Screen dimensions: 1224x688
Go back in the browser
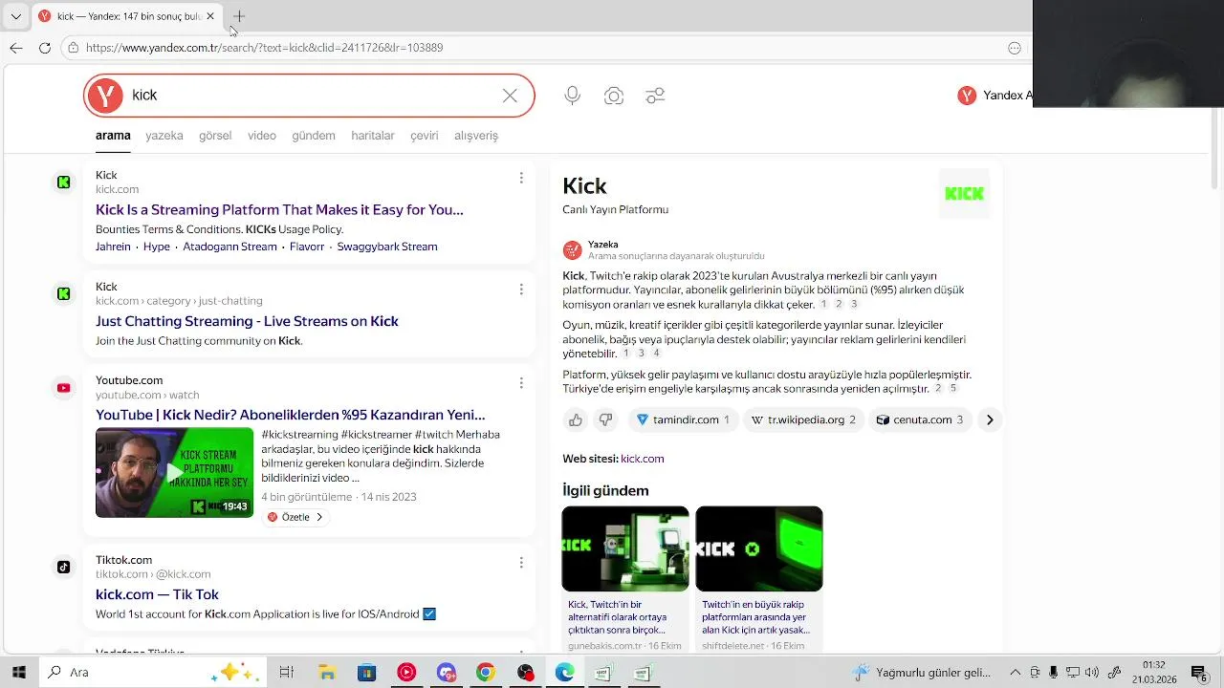16,48
